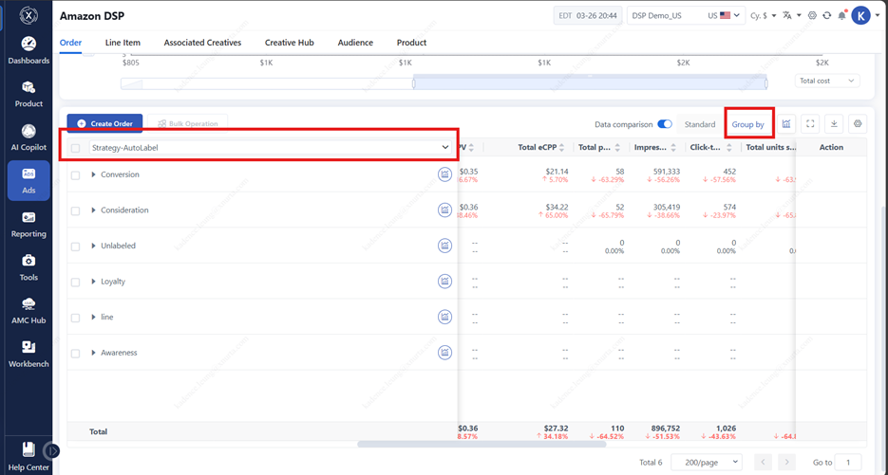The image size is (888, 475).
Task: Toggle the Data comparison switch
Action: coord(665,124)
